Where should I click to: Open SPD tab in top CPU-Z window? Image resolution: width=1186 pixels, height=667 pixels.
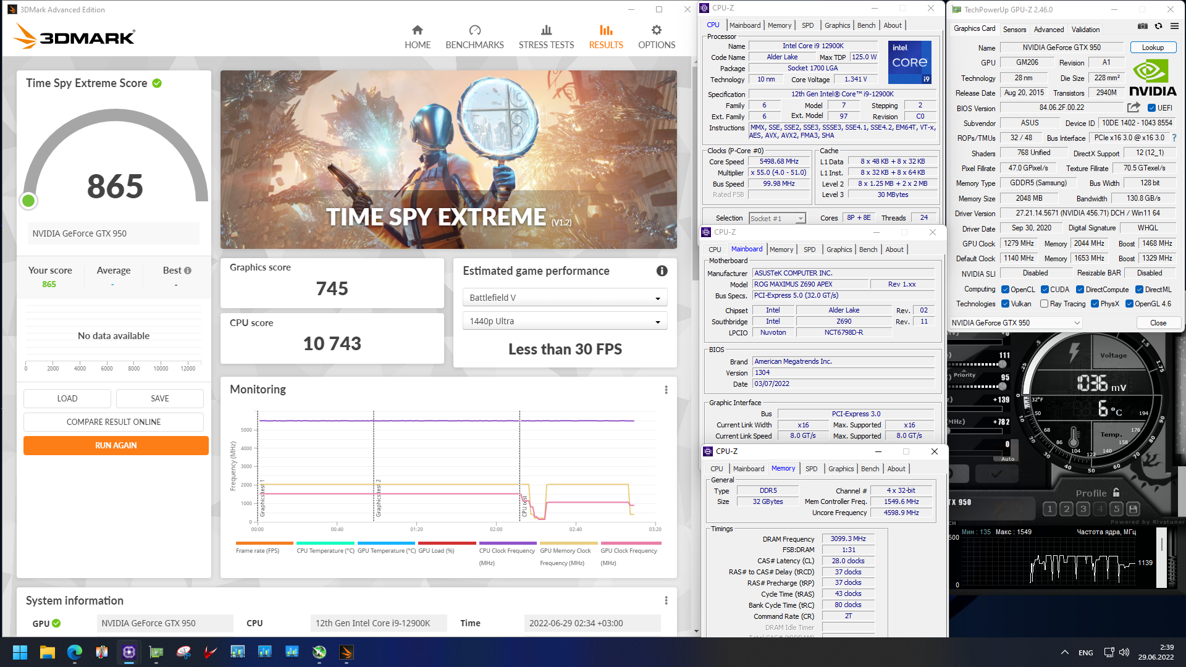(x=807, y=25)
